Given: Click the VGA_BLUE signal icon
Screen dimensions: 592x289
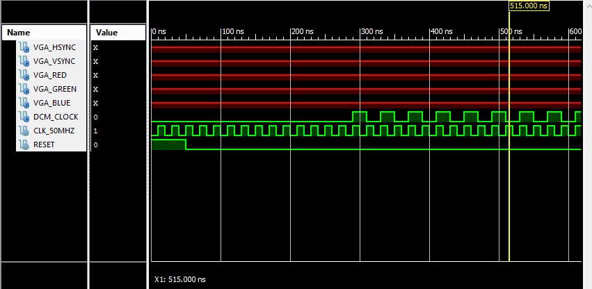Looking at the screenshot, I should 24,103.
